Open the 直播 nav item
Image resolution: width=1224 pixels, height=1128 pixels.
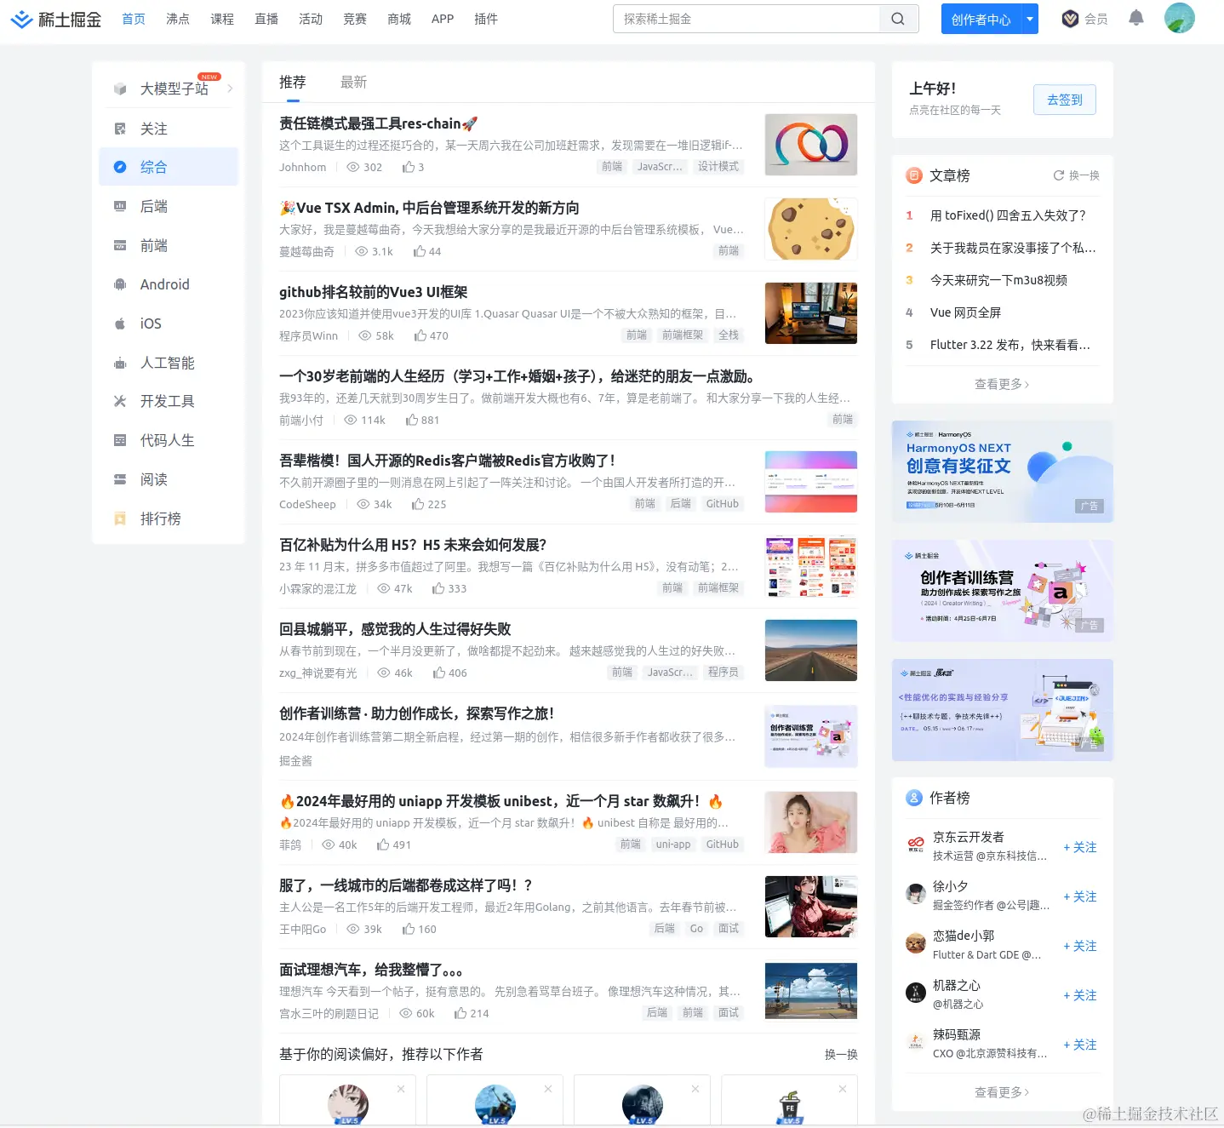pyautogui.click(x=266, y=19)
